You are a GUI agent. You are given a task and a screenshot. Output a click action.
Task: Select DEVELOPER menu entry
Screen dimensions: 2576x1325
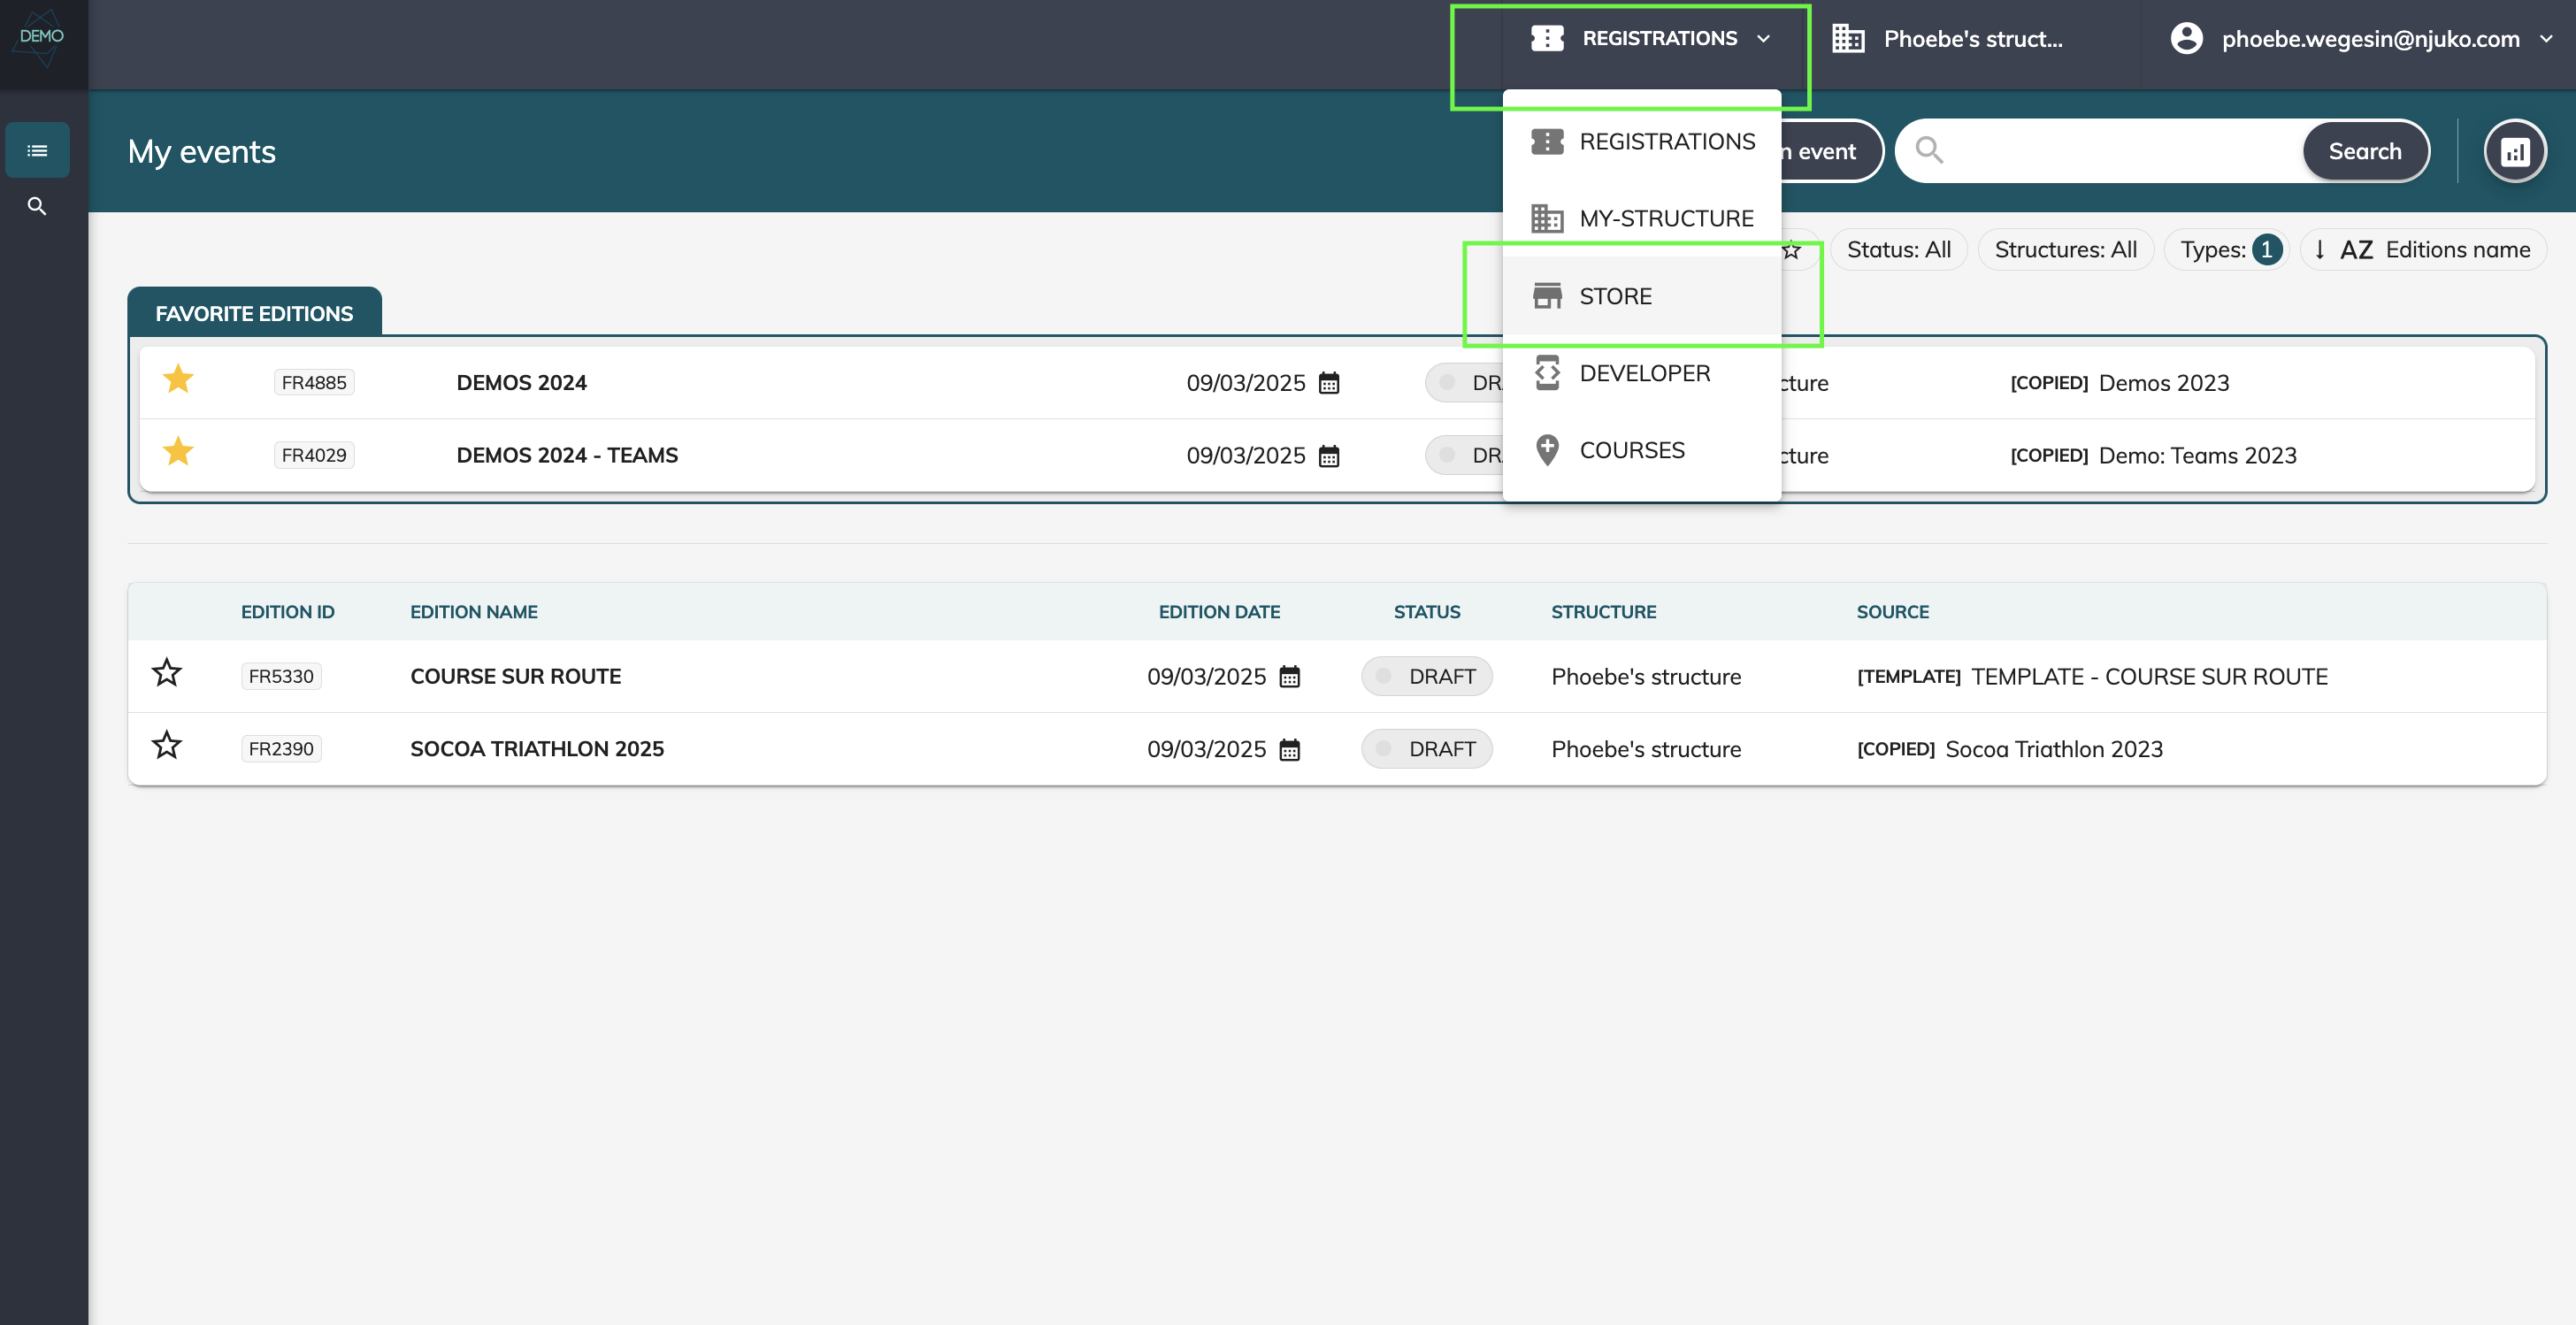(x=1642, y=373)
